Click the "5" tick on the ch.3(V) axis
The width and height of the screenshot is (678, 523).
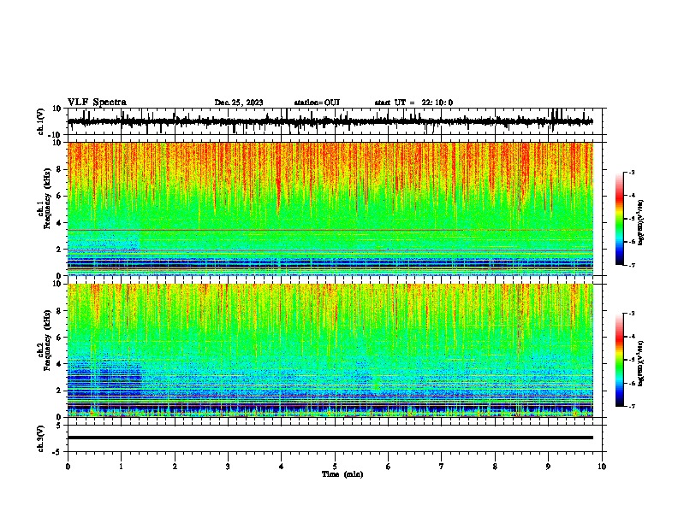tap(60, 426)
